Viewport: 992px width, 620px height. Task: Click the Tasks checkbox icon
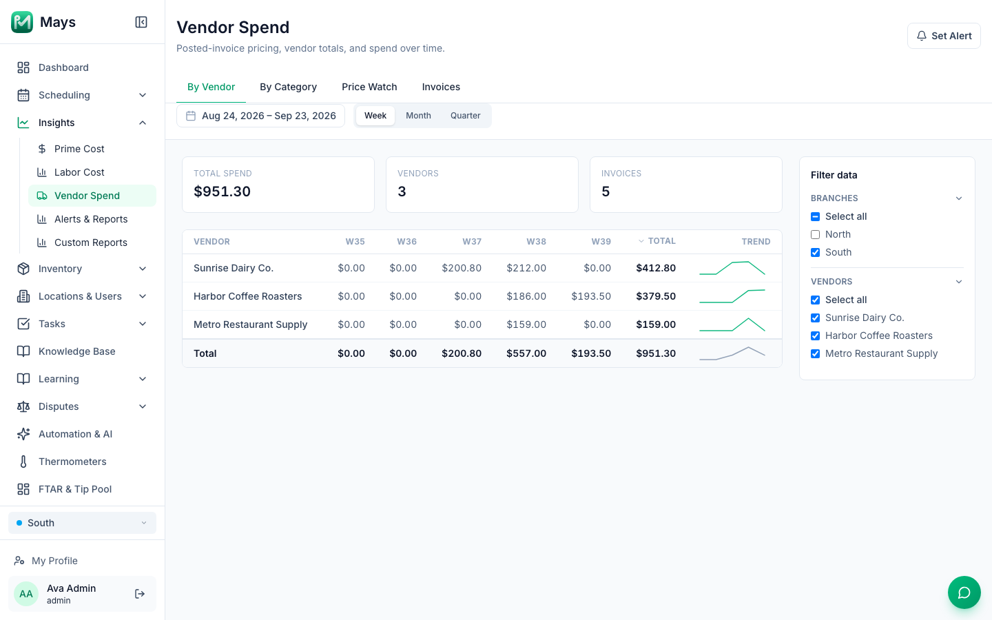23,324
